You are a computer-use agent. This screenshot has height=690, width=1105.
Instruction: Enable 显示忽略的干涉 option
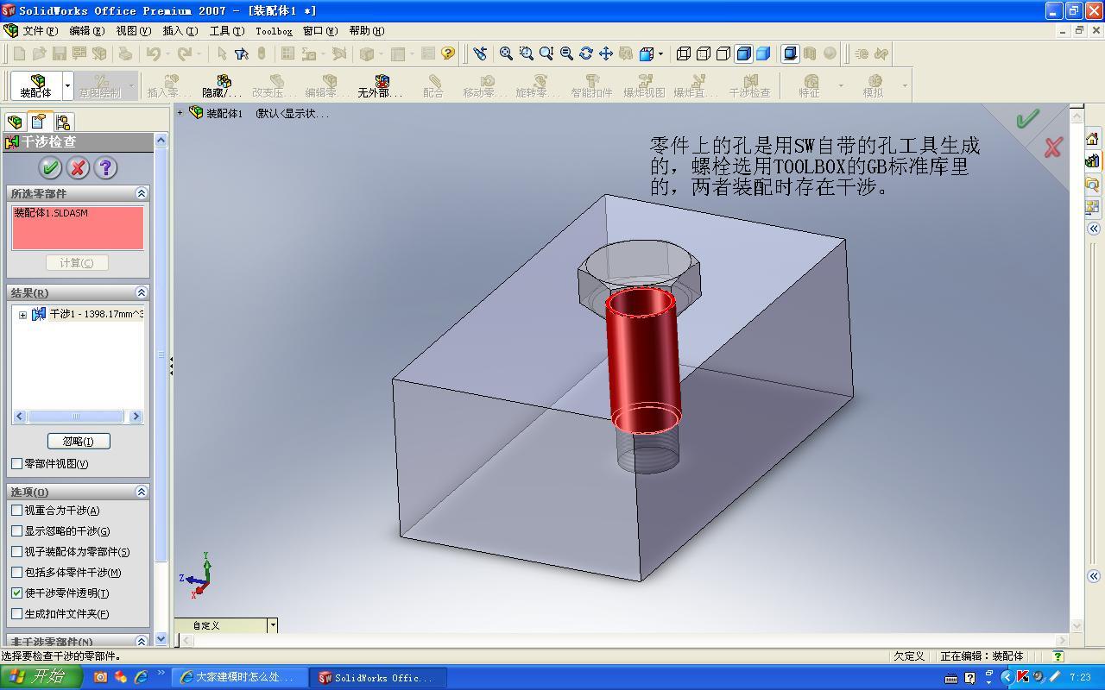pos(16,530)
